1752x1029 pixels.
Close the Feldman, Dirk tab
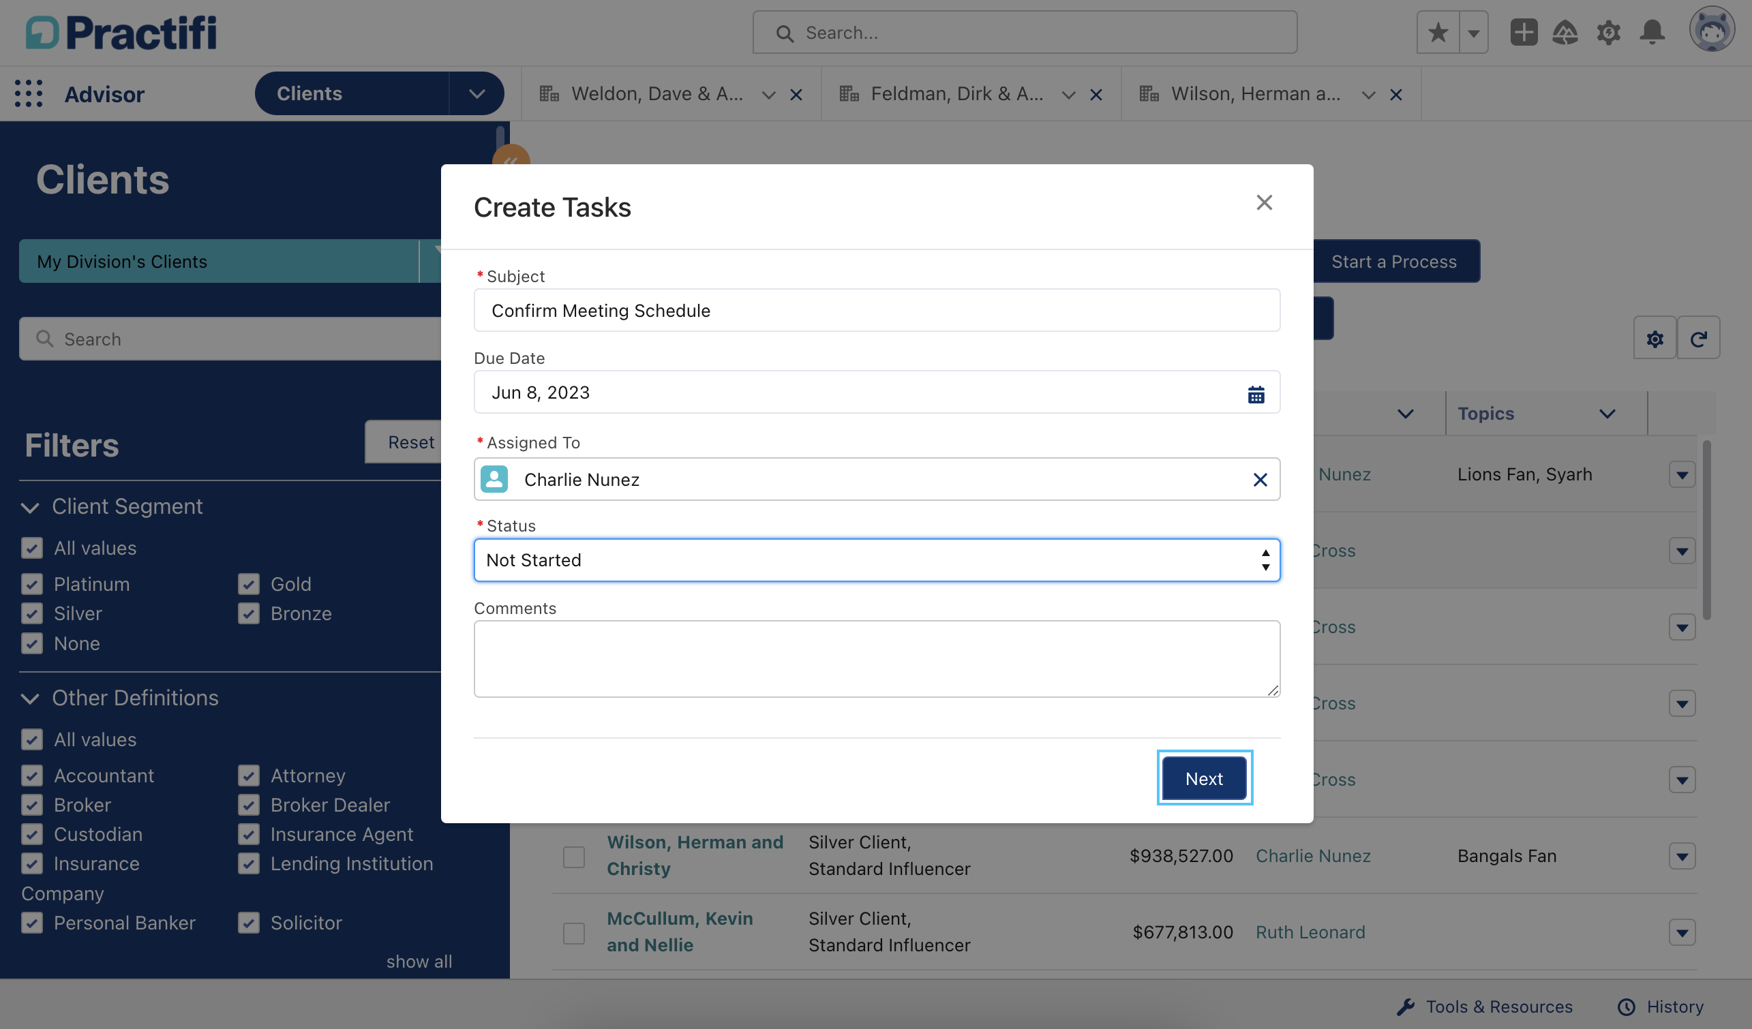[x=1096, y=95]
